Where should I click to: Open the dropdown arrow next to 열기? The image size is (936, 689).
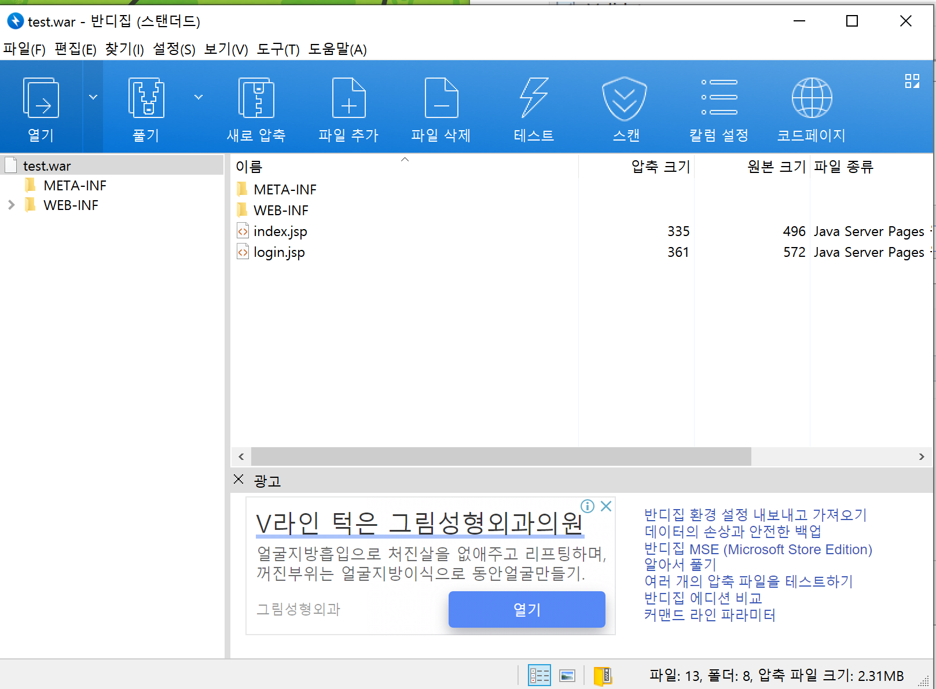pos(93,97)
